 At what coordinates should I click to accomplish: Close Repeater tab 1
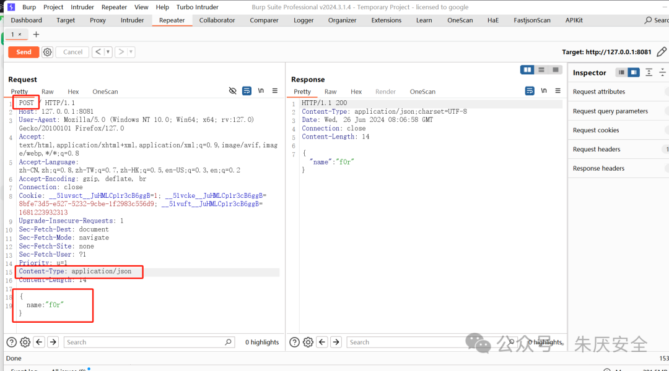click(20, 35)
